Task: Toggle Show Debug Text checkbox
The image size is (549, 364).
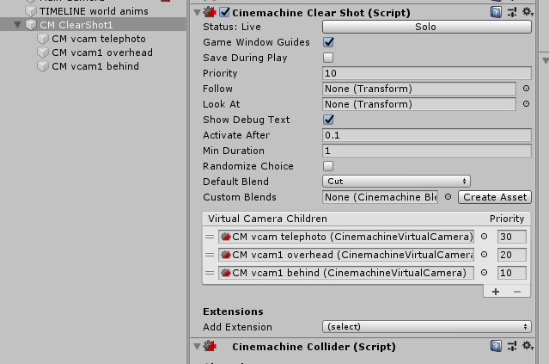Action: tap(328, 120)
